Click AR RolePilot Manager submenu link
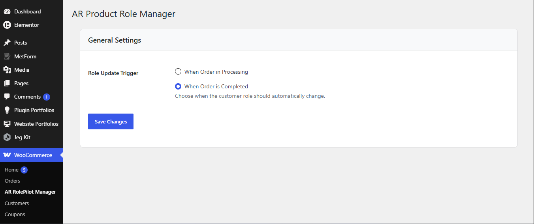 [x=30, y=192]
